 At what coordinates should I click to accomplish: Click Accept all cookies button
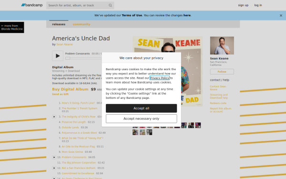click(141, 108)
